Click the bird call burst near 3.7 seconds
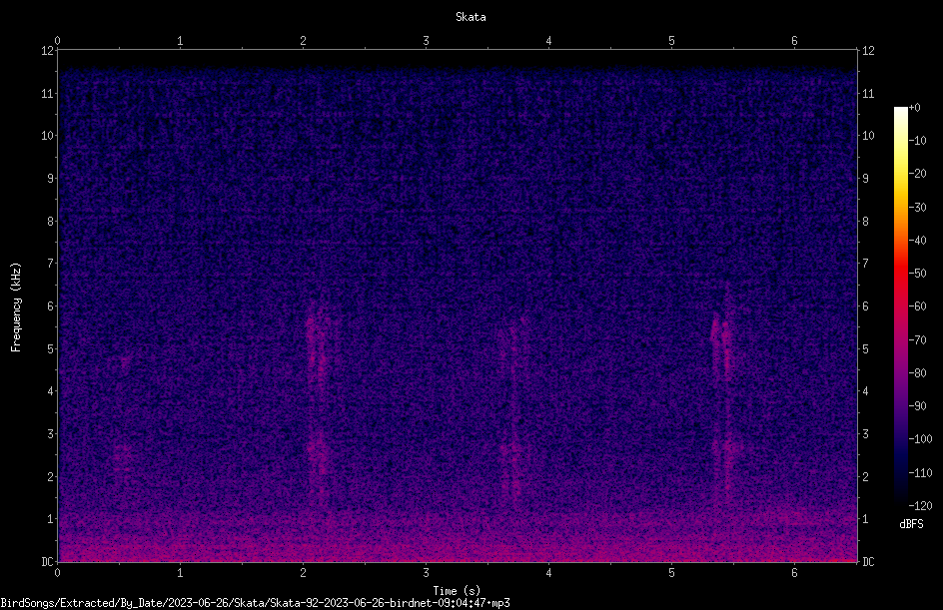 (x=511, y=408)
